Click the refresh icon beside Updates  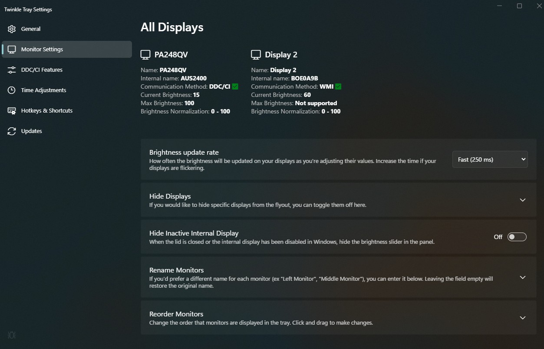point(12,131)
